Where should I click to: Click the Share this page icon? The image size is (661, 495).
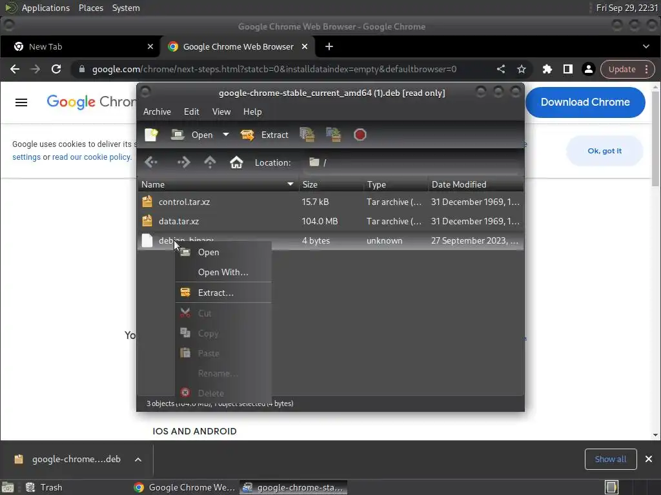501,69
